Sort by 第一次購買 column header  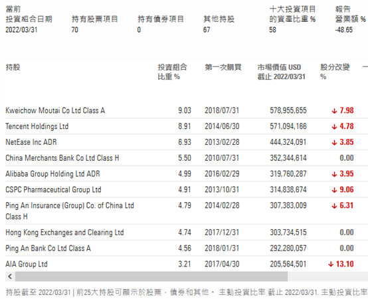coord(223,67)
